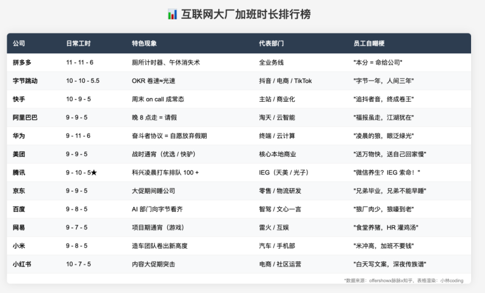Click the department cell "智驾 / 文心一言"
This screenshot has width=485, height=293.
point(280,209)
